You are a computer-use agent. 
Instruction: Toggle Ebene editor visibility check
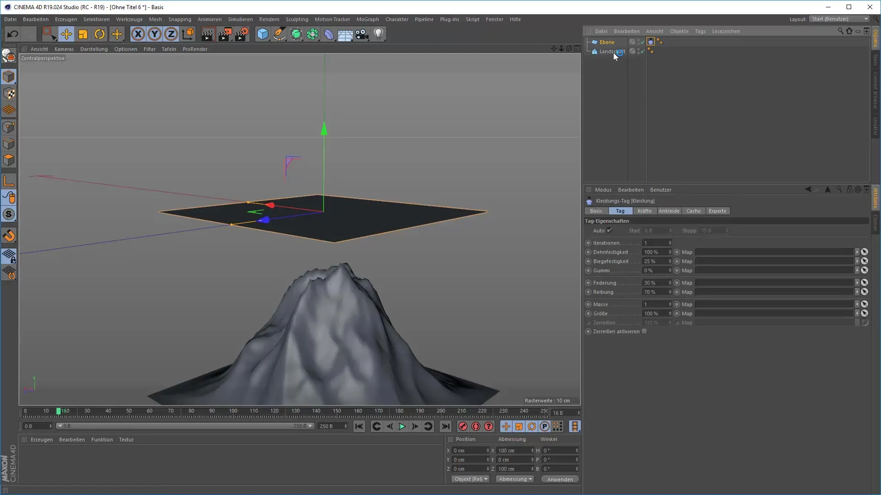click(642, 42)
